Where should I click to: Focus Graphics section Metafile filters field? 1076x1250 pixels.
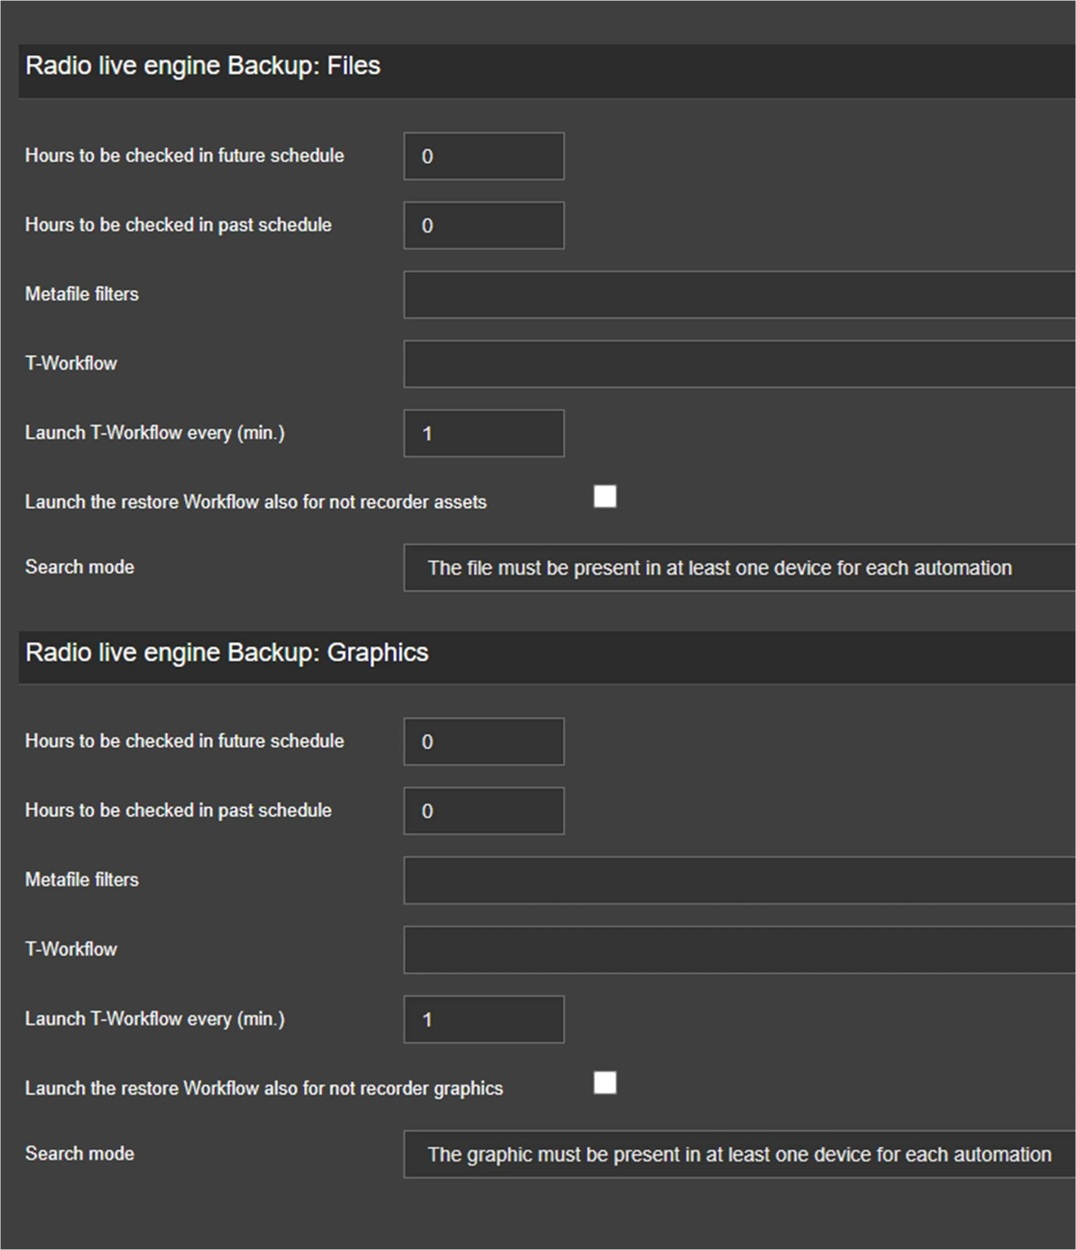739,880
